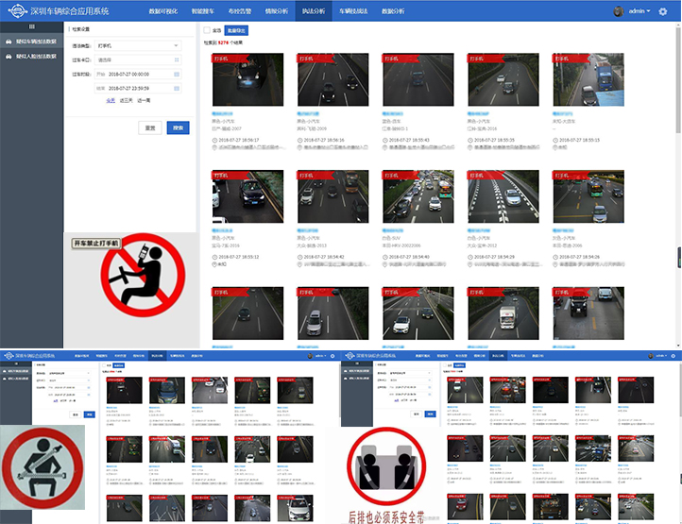Viewport: 682px width, 524px height.
Task: Open the thumbnail with blue truck at 18:55:15
Action: pos(588,79)
